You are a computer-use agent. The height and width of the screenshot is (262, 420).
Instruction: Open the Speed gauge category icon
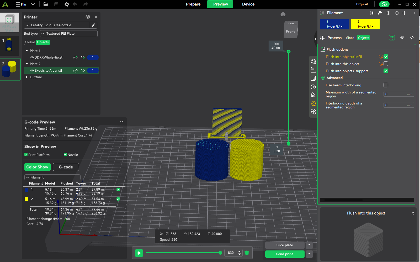[313, 87]
